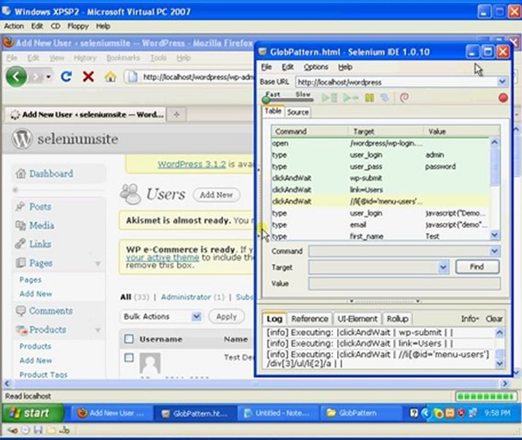Click the Step icon in Selenium toolbar

pos(385,98)
